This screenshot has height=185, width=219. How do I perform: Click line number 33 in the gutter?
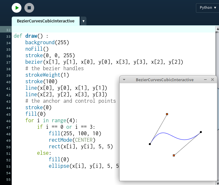(8, 37)
